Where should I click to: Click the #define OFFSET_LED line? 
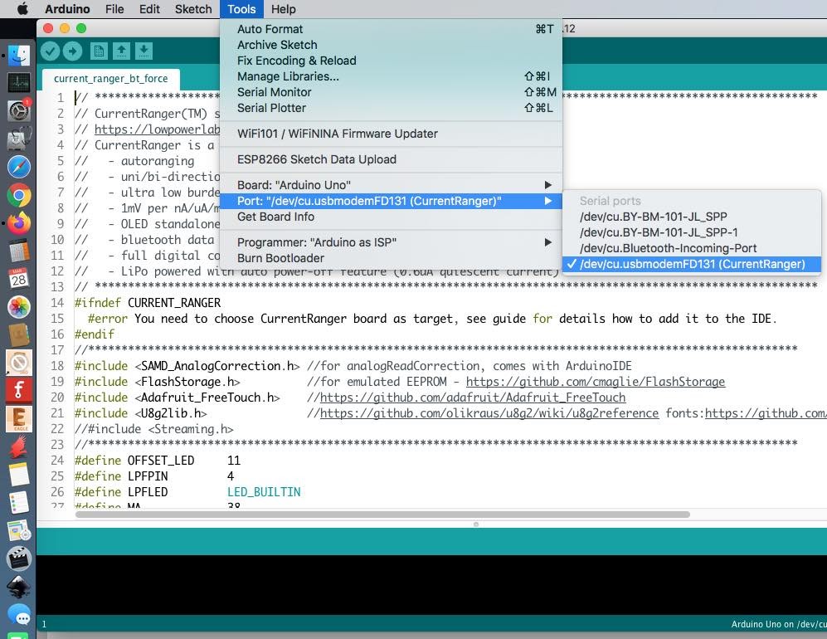click(157, 460)
